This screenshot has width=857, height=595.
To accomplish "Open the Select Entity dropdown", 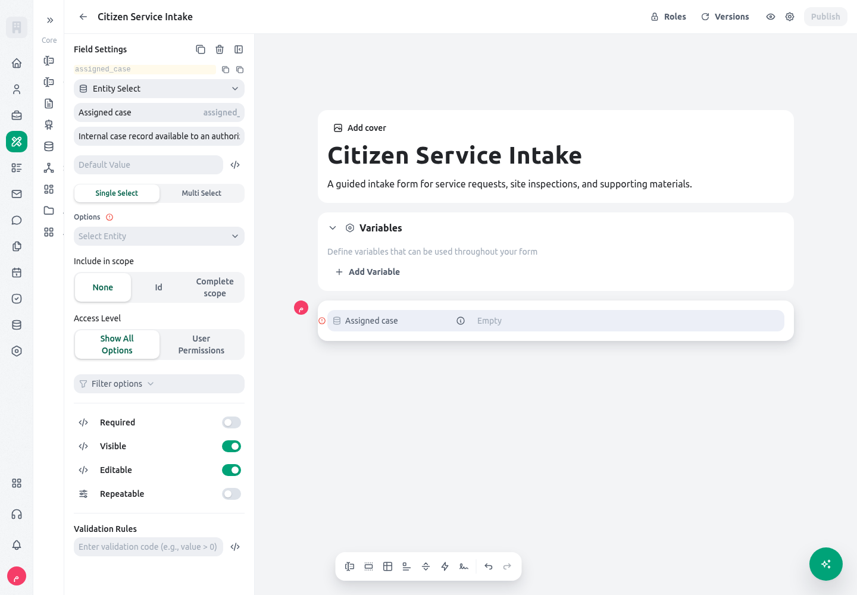I will (159, 236).
